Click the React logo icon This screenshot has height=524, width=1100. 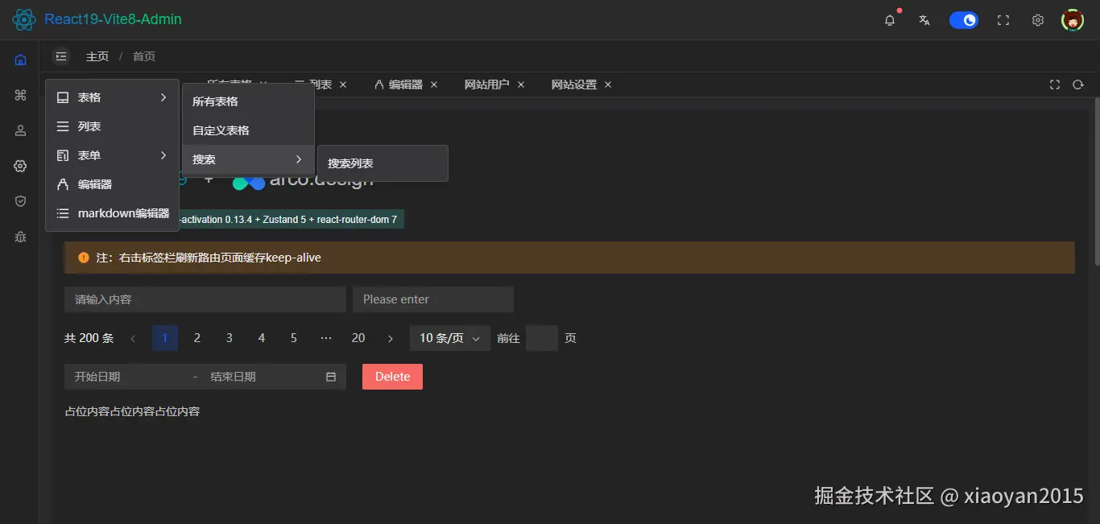point(24,19)
